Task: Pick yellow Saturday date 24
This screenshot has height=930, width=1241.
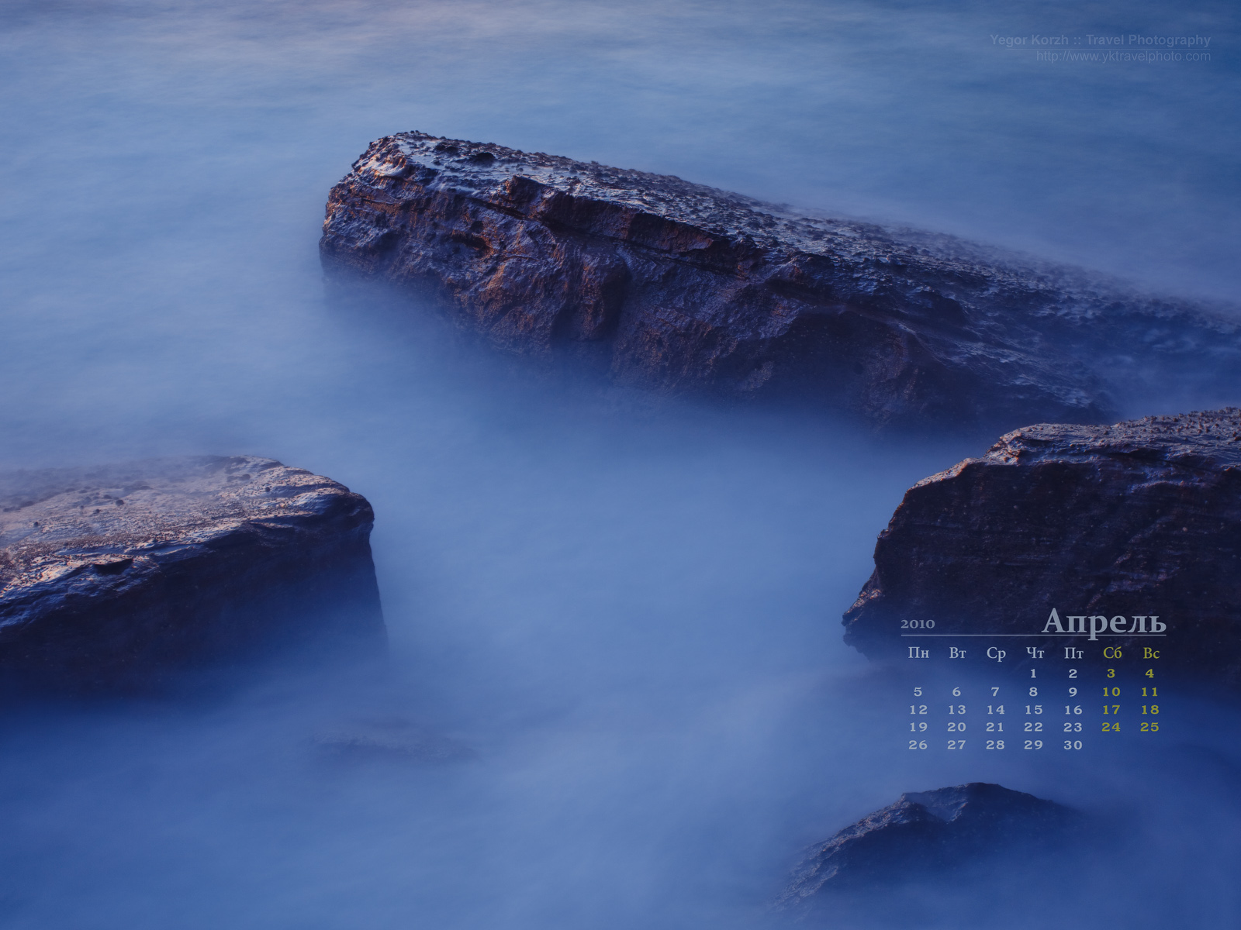Action: click(x=1111, y=727)
